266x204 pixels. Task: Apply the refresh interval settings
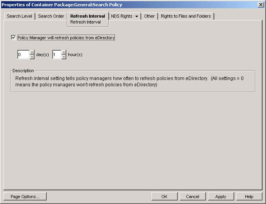[220, 197]
